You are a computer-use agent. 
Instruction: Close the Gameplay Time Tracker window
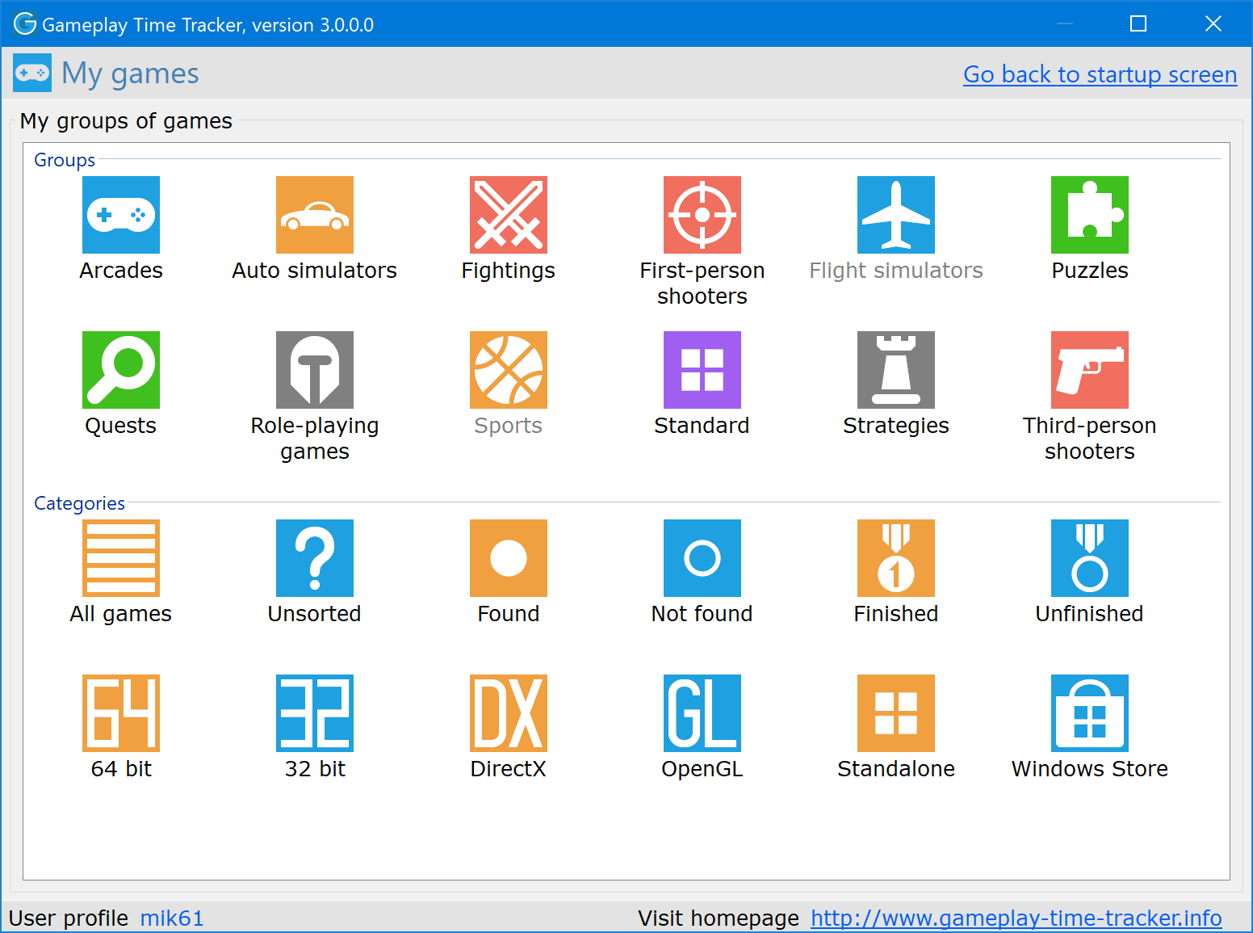(x=1213, y=23)
